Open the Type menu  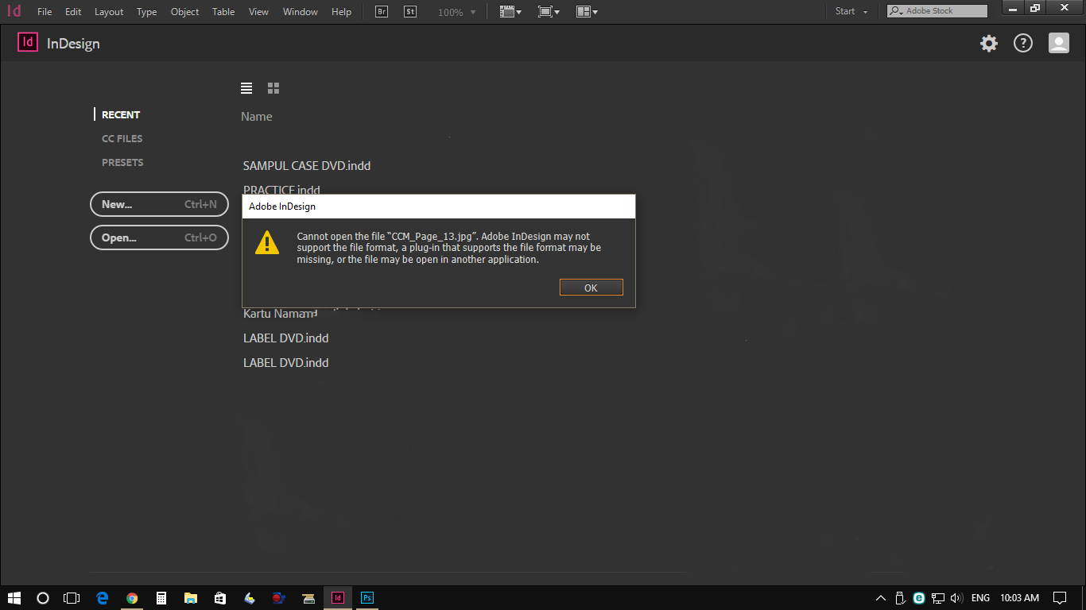coord(146,12)
